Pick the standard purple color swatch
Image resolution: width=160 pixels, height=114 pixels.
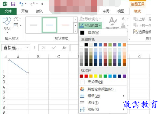click(x=124, y=76)
